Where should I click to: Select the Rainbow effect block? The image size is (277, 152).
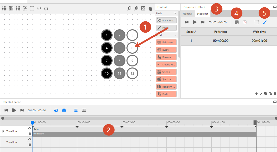[x=166, y=43]
